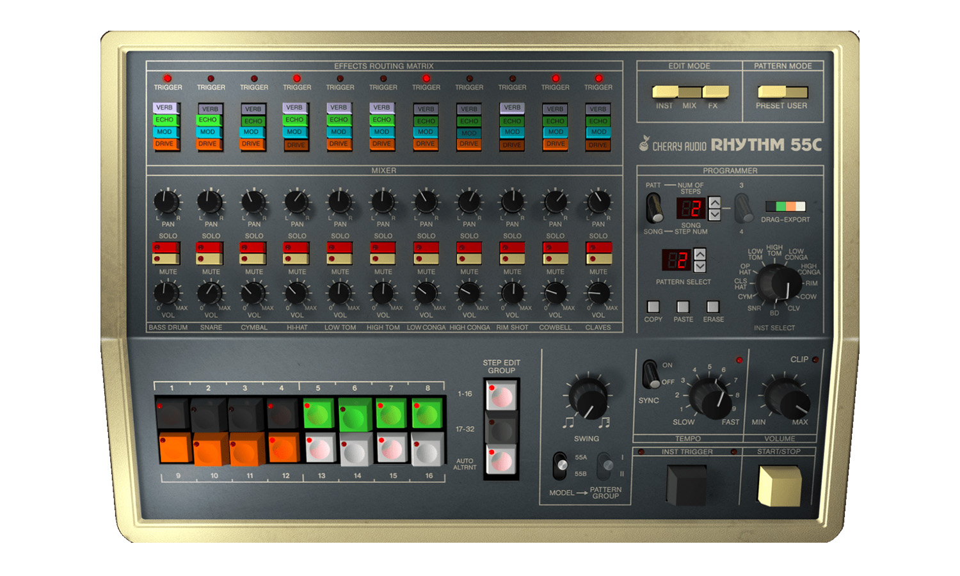
Task: Click the Cherry Audio logo
Action: tap(673, 145)
